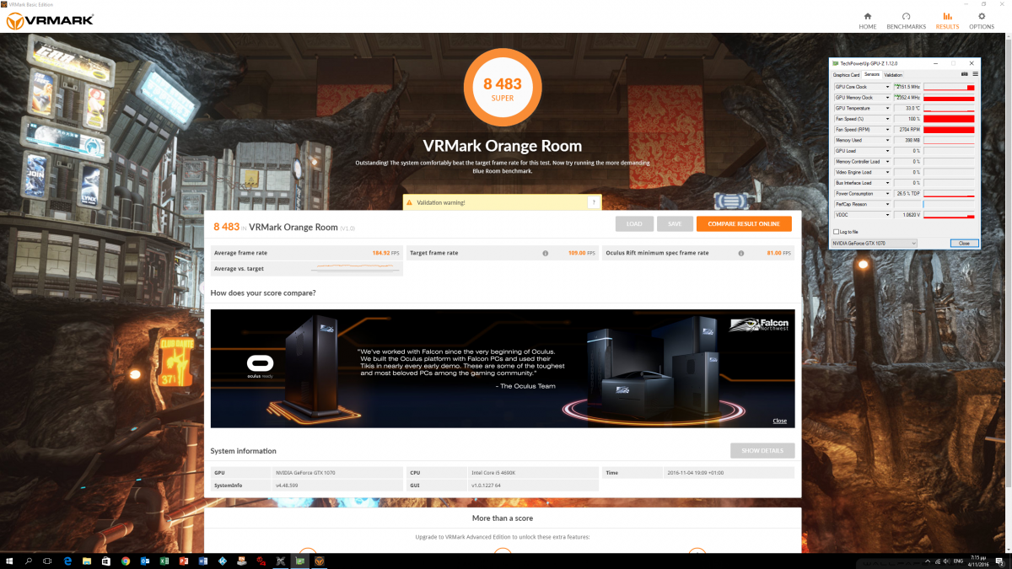1012x569 pixels.
Task: Open Outlook from taskbar
Action: 145,561
